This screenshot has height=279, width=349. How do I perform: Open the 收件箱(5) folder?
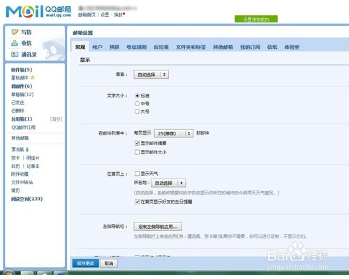(x=22, y=70)
